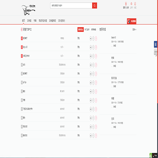The height and width of the screenshot is (158, 158).
Task: Open the rank 1 song title
Action: click(25, 38)
